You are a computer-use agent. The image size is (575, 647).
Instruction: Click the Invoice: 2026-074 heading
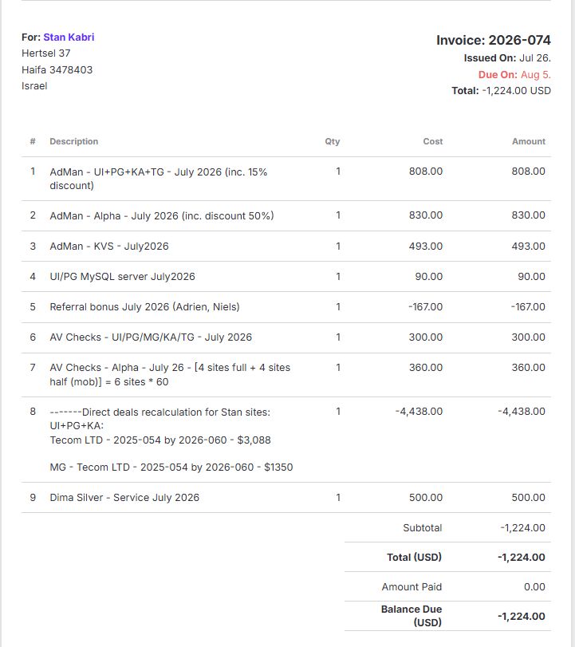[x=494, y=40]
